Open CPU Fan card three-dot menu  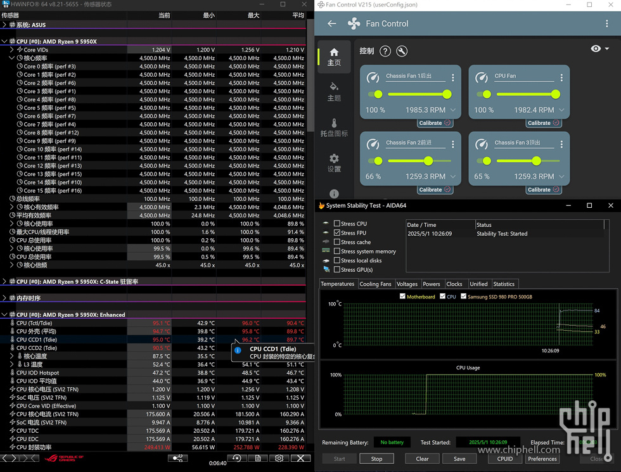click(x=561, y=77)
